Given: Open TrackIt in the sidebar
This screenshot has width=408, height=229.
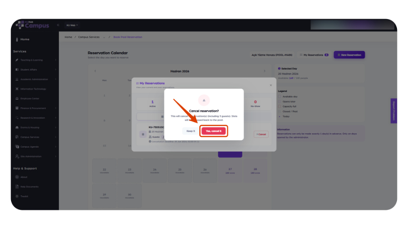Looking at the screenshot, I should point(24,196).
